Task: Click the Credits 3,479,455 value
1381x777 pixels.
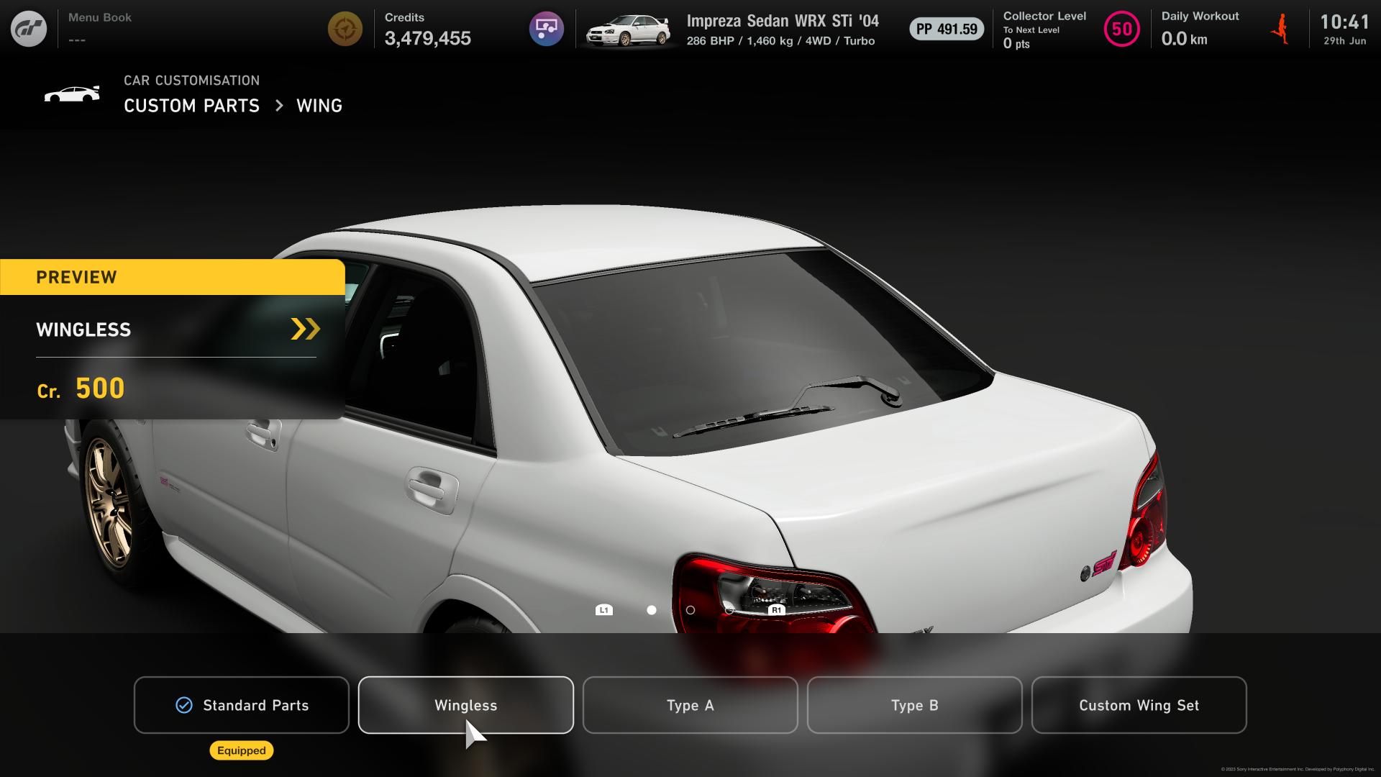Action: pyautogui.click(x=428, y=38)
